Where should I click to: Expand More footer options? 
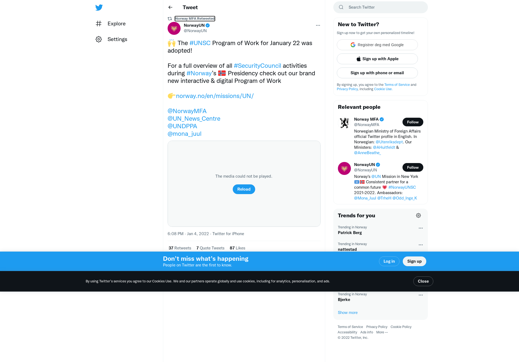pos(382,332)
